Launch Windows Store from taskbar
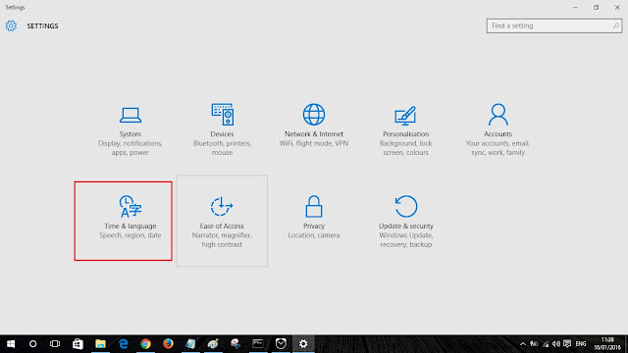 click(x=78, y=344)
